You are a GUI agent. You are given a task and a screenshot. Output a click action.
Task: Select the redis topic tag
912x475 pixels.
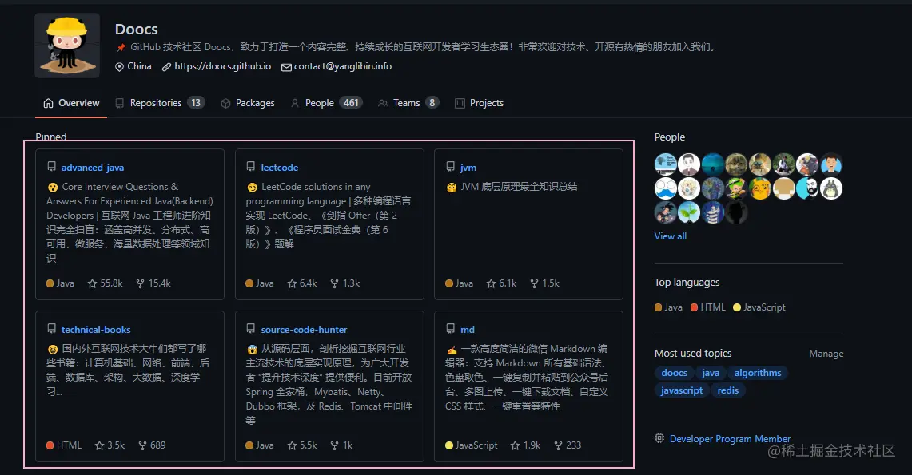click(x=727, y=390)
